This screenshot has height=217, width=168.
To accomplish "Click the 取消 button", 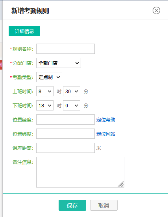I will pyautogui.click(x=104, y=205).
